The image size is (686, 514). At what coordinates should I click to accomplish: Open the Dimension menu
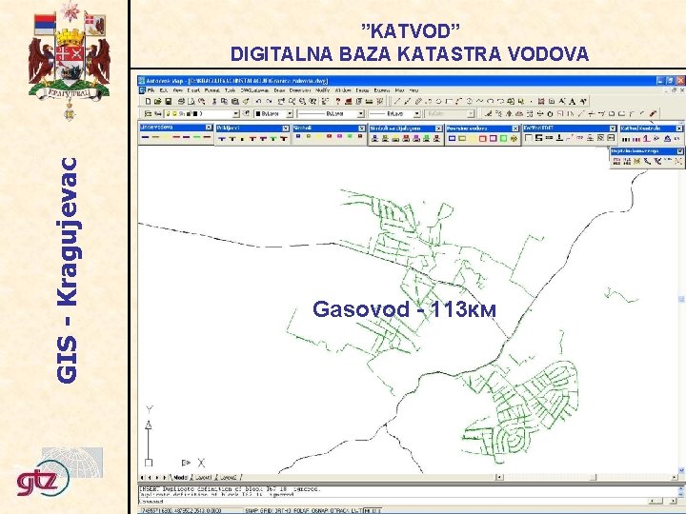pyautogui.click(x=300, y=90)
